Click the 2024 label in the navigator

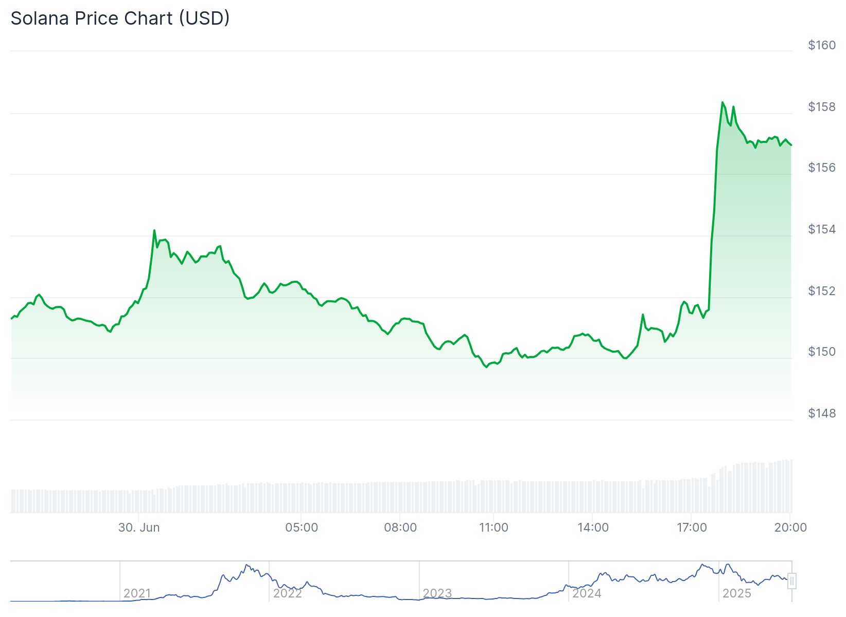587,593
